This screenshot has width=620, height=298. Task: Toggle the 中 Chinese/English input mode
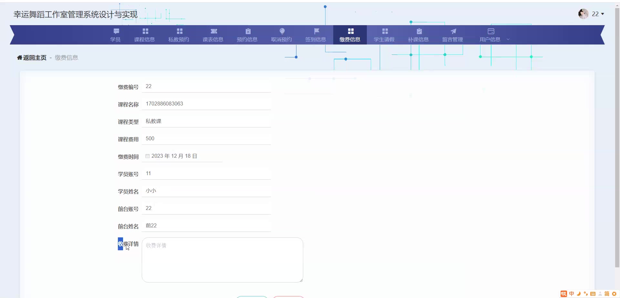pyautogui.click(x=572, y=294)
